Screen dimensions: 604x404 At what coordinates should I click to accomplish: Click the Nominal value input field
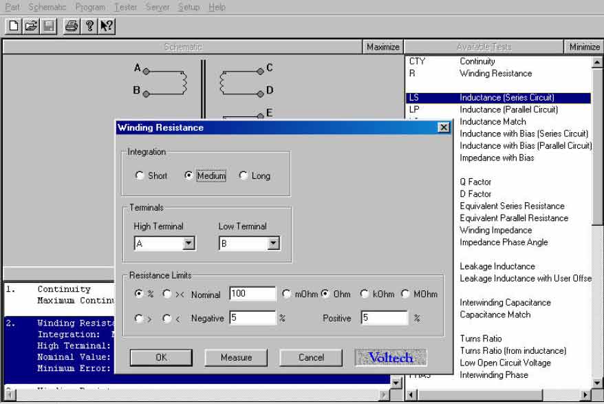pyautogui.click(x=252, y=293)
